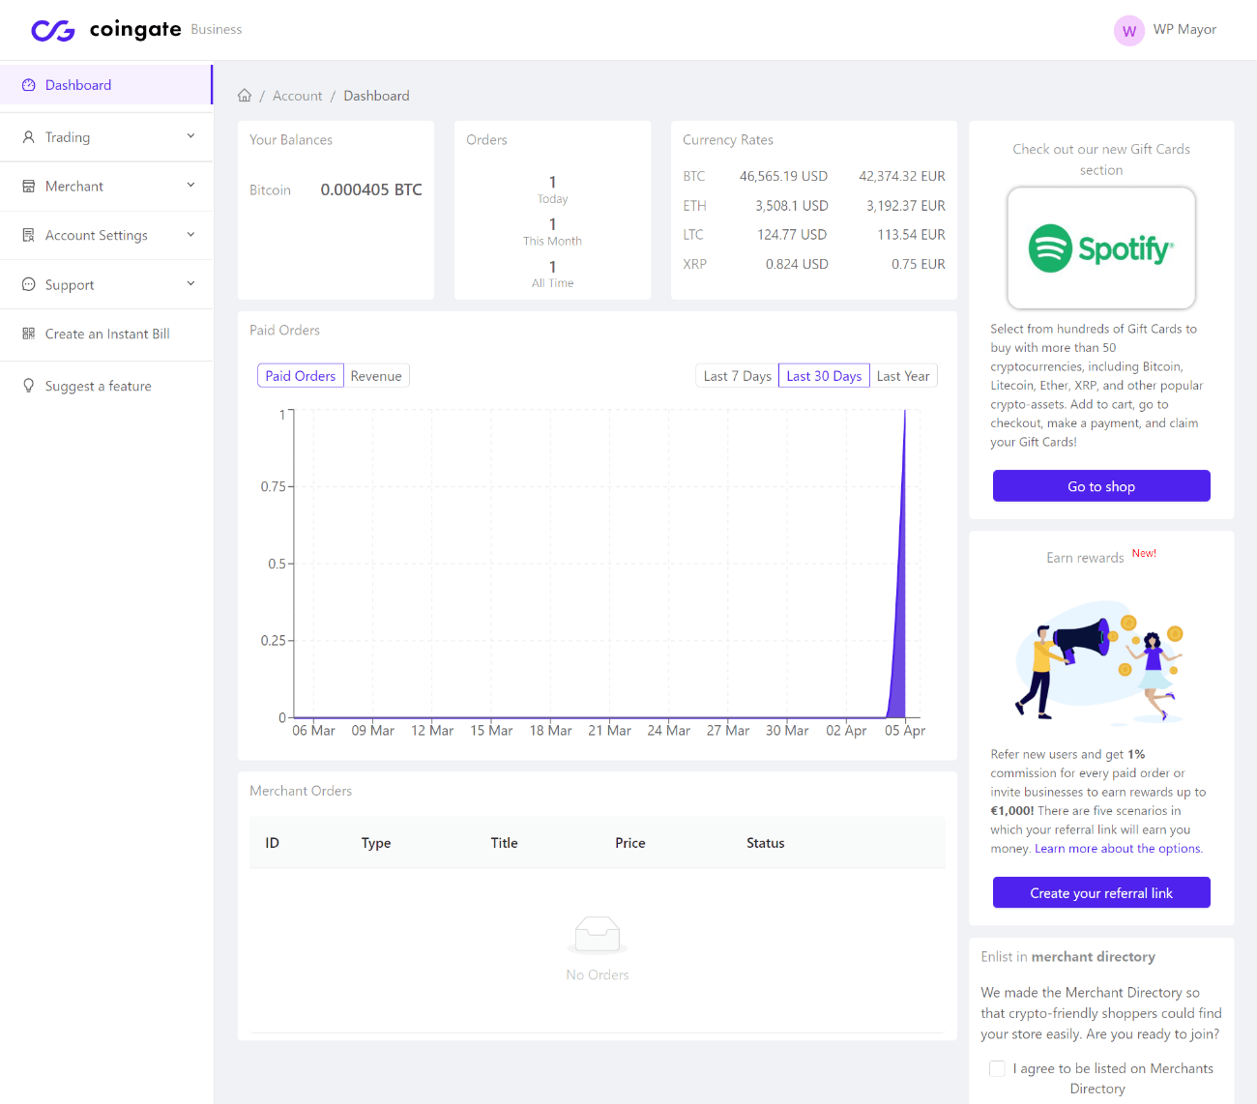1257x1104 pixels.
Task: Click the Title column header
Action: coord(504,843)
